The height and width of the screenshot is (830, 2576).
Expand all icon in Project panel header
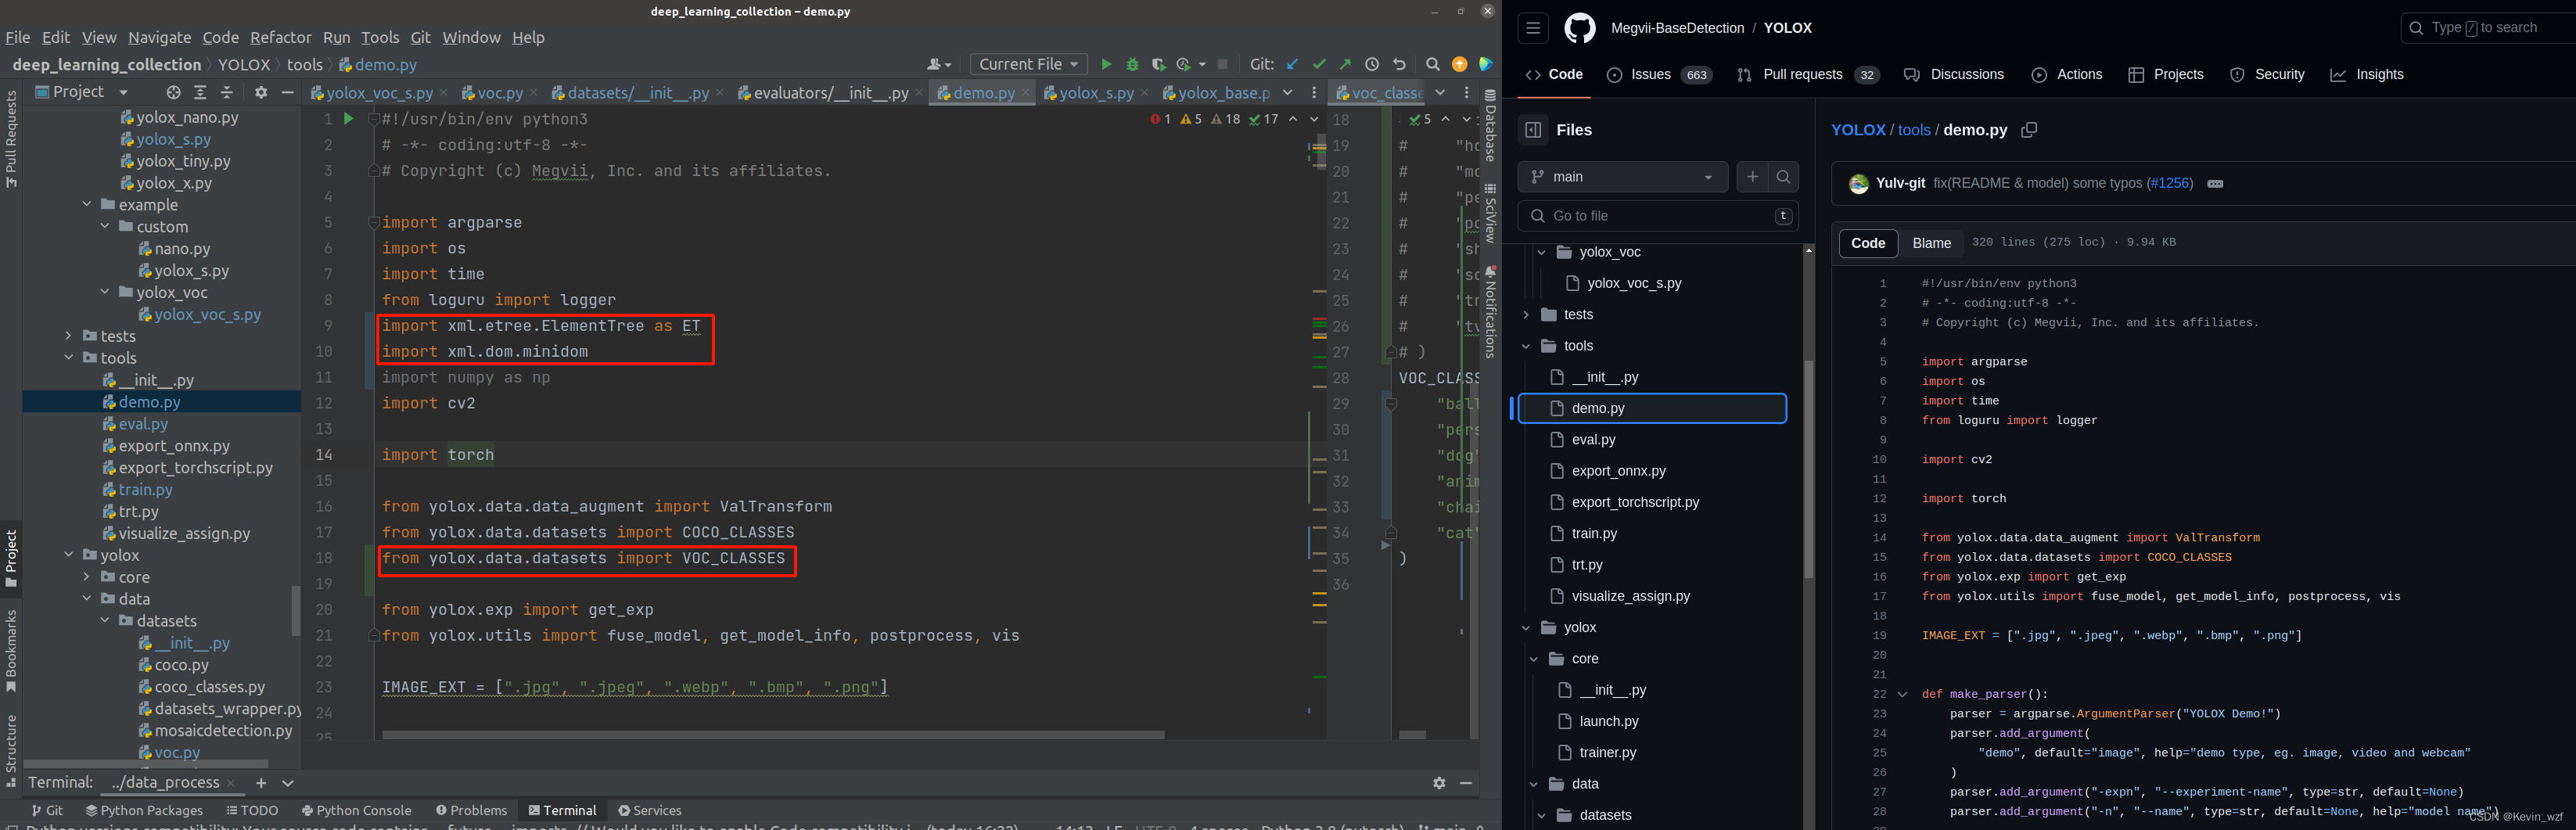click(x=200, y=92)
